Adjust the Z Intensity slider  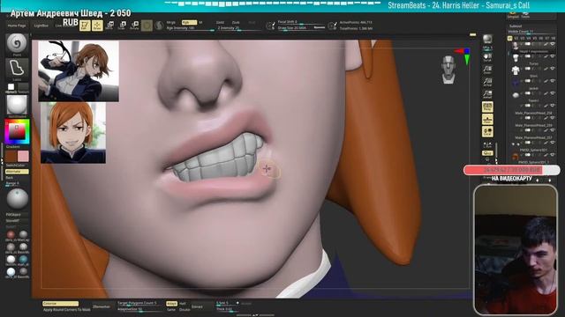click(x=239, y=28)
